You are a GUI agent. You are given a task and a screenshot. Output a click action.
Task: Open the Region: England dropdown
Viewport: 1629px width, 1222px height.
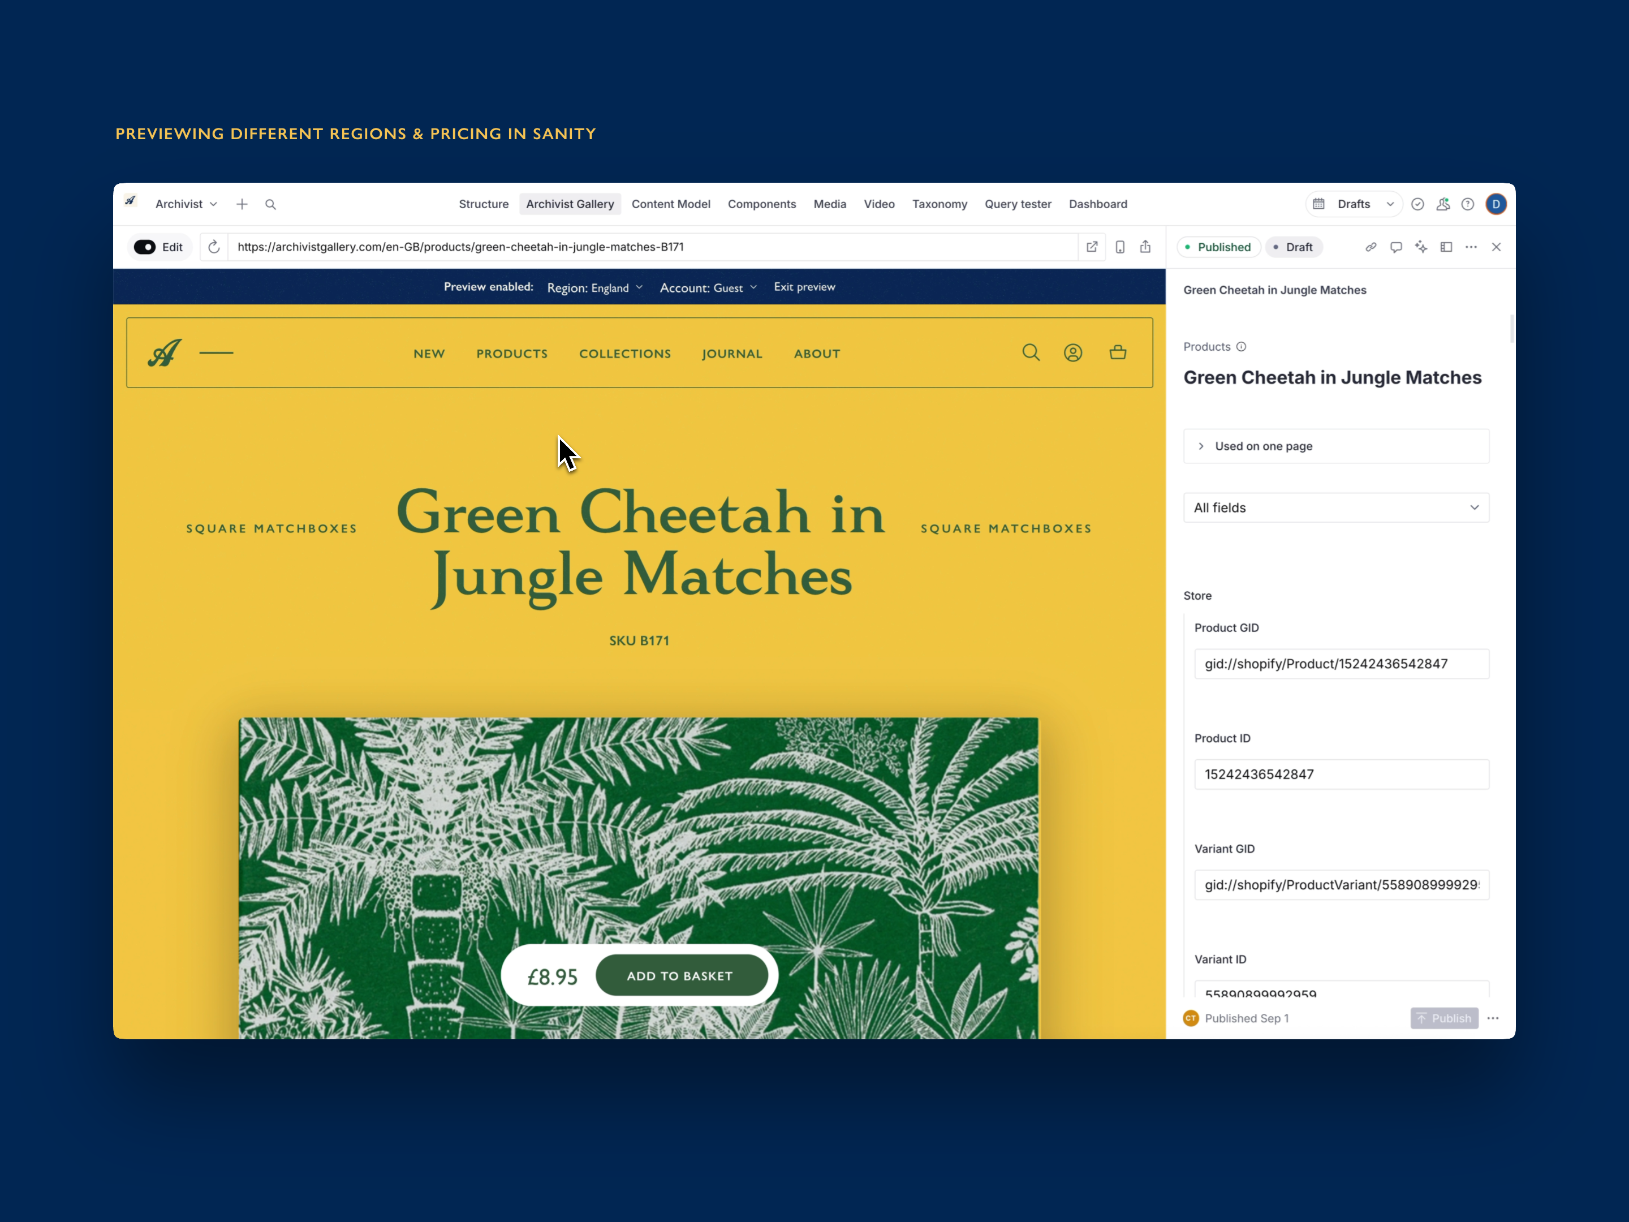point(594,287)
